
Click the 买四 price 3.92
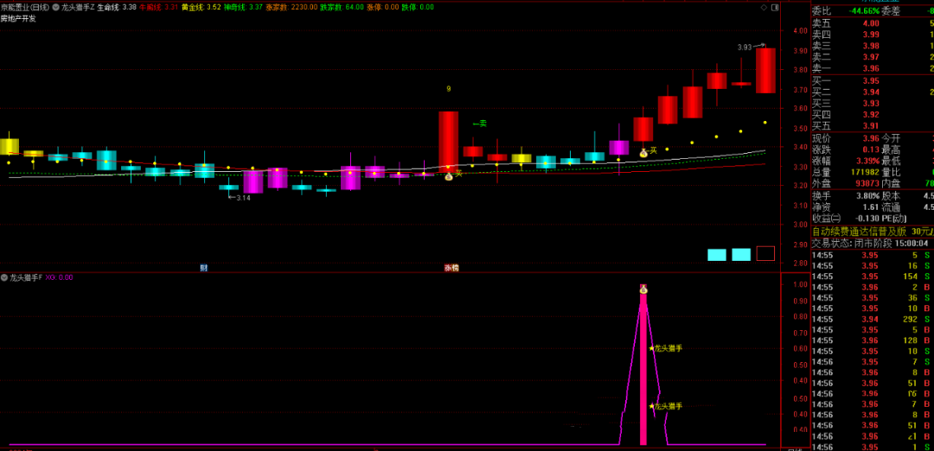pyautogui.click(x=871, y=115)
